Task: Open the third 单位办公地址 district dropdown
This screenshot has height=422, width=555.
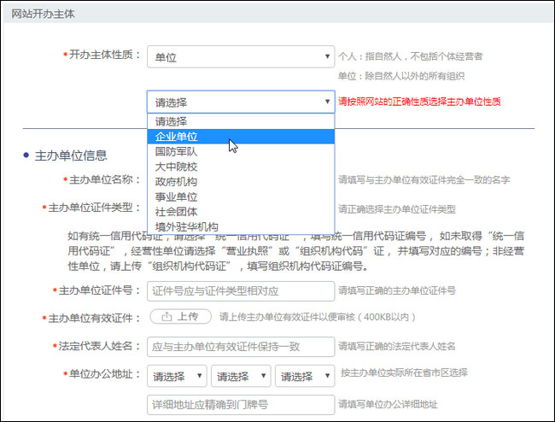Action: point(305,376)
